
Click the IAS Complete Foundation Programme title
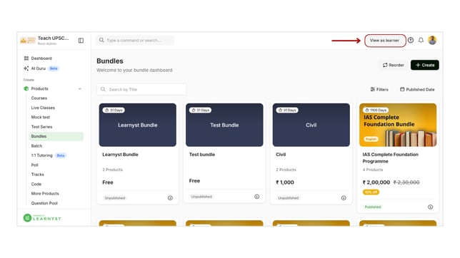(391, 158)
